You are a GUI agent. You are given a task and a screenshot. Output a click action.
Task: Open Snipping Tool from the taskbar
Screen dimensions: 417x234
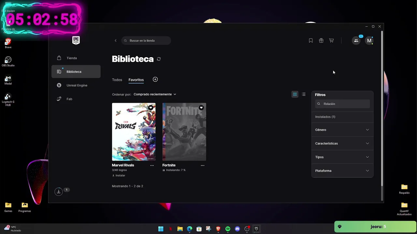click(208, 229)
